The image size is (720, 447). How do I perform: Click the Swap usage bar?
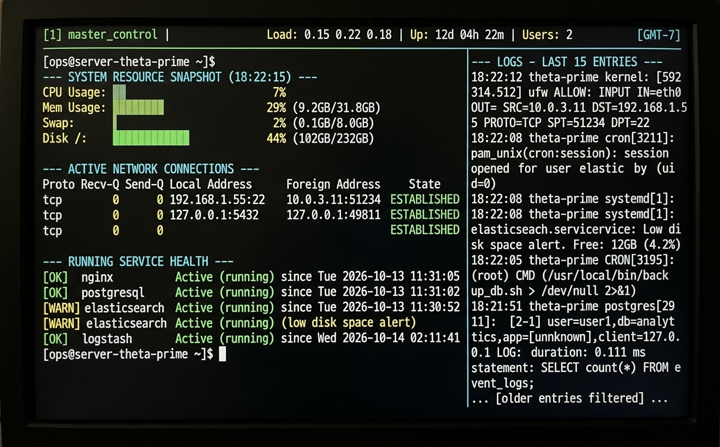click(115, 123)
